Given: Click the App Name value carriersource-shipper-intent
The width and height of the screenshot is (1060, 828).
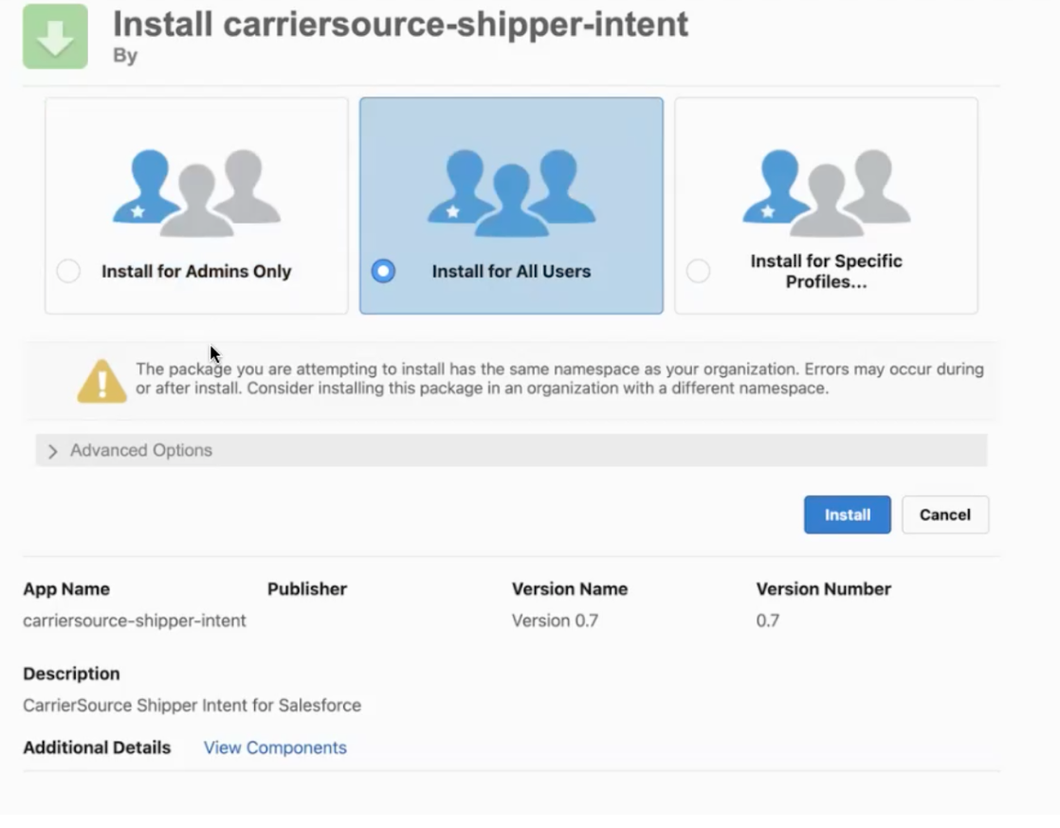Looking at the screenshot, I should tap(135, 621).
